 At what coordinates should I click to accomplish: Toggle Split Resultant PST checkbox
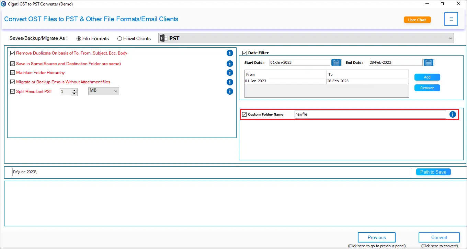click(13, 92)
